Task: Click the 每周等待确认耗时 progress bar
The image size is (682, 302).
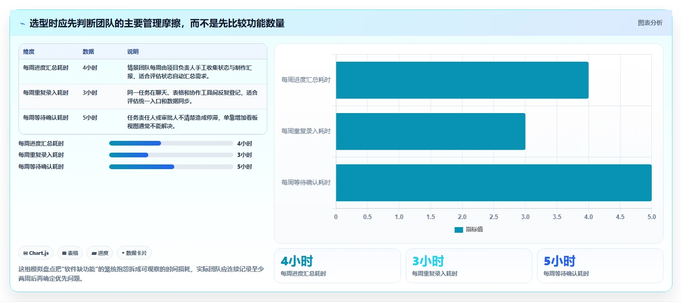Action: pos(171,167)
